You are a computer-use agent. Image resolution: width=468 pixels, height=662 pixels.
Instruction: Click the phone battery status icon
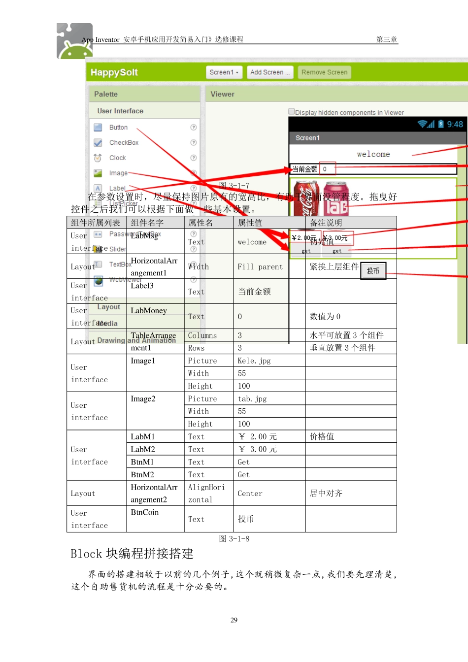[441, 124]
